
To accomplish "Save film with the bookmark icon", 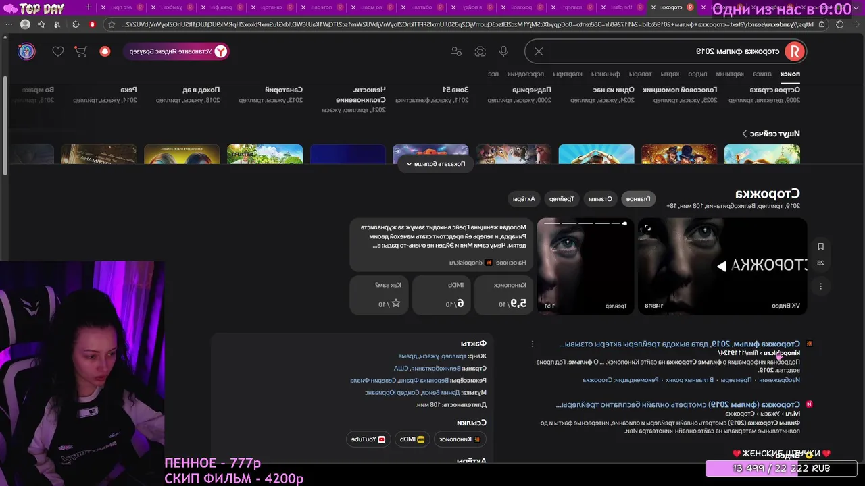I will [x=820, y=247].
